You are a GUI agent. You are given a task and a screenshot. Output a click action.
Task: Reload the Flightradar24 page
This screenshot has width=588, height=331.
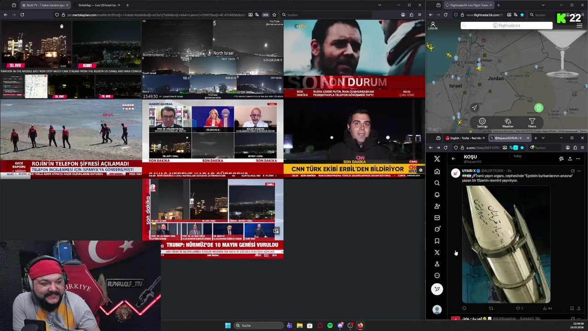[x=446, y=15]
